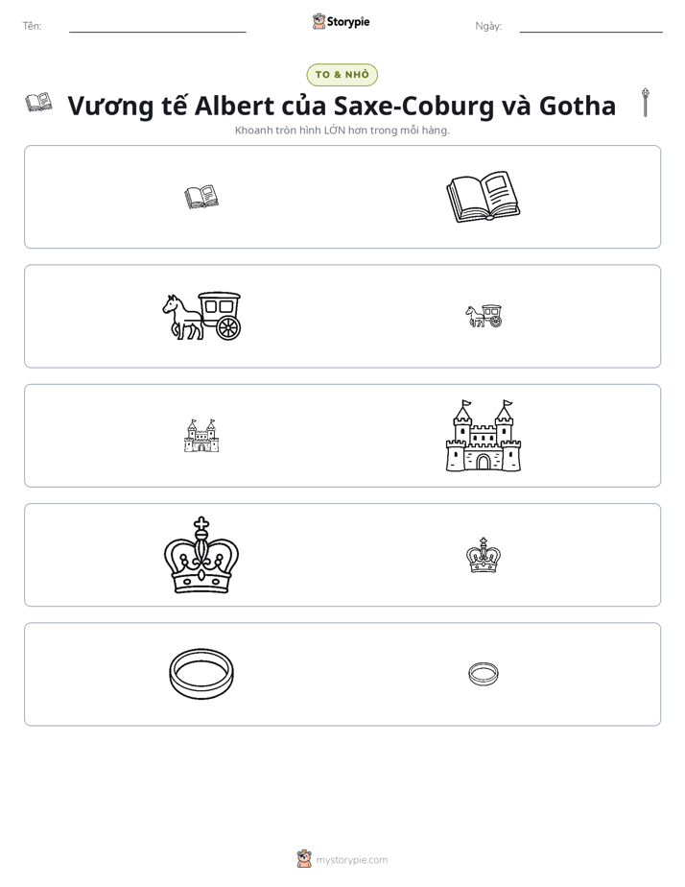Click the small ring picture
Screen dimensions: 685x887
pyautogui.click(x=484, y=674)
